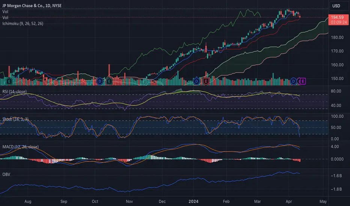Select the MACD (12, 26, close) indicator label

pyautogui.click(x=20, y=147)
